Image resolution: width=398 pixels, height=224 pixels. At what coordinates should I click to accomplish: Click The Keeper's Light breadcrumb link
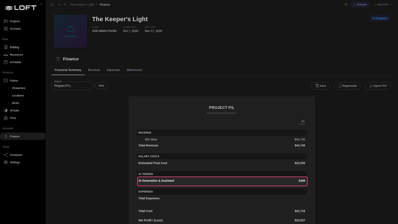coord(82,5)
